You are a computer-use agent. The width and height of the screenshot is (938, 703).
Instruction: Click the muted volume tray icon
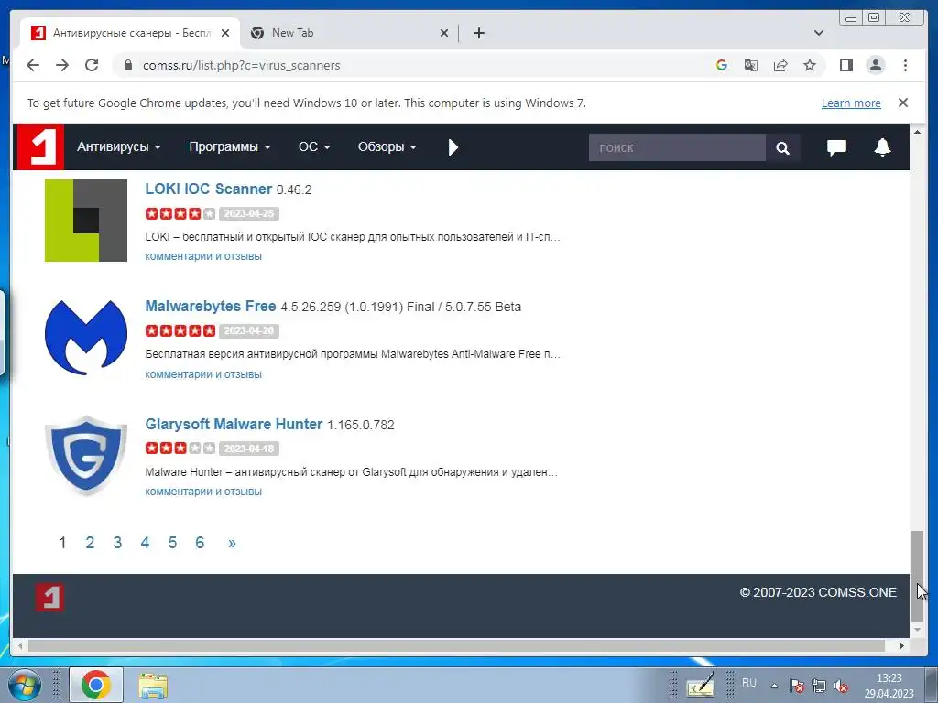[841, 687]
